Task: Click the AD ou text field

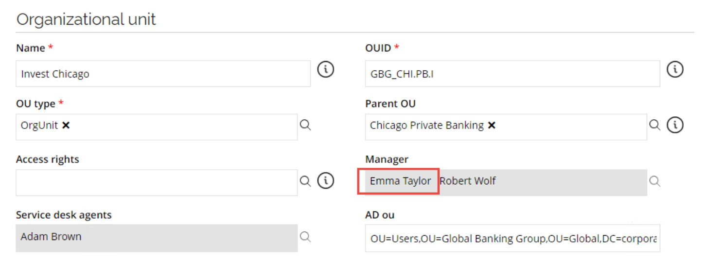Action: [512, 238]
